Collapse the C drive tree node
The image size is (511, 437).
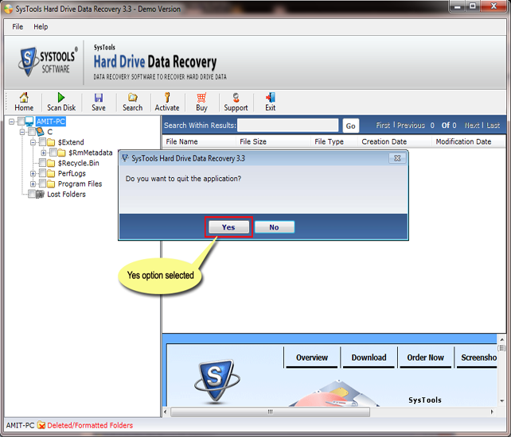click(x=22, y=132)
